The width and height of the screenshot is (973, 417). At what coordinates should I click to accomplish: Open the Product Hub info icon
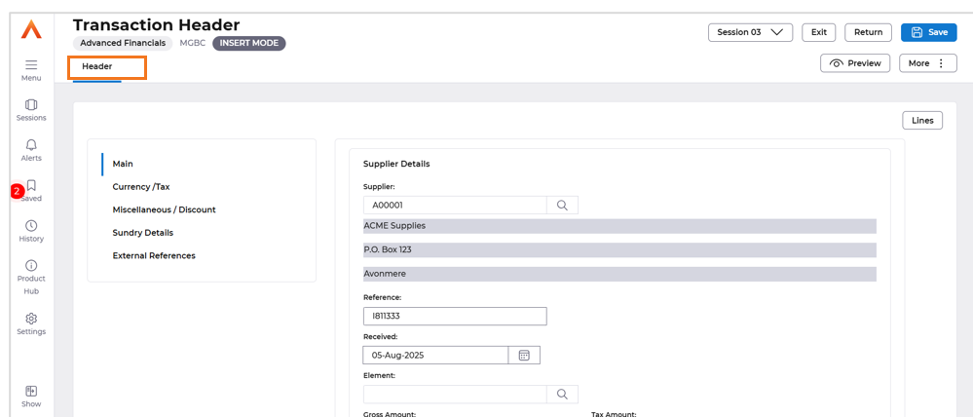coord(31,265)
